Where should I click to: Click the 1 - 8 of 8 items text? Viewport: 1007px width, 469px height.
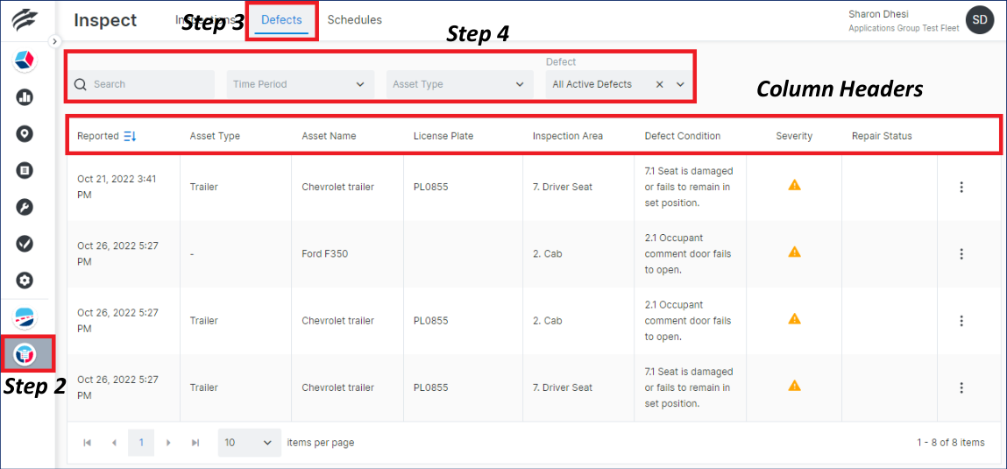pyautogui.click(x=951, y=443)
